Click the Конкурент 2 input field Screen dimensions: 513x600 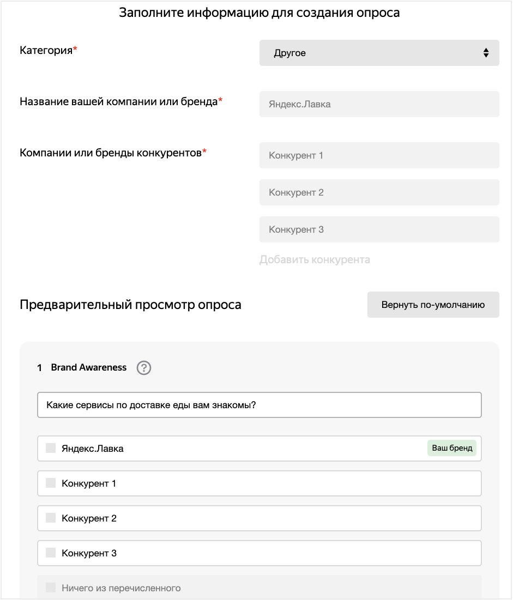pos(379,192)
